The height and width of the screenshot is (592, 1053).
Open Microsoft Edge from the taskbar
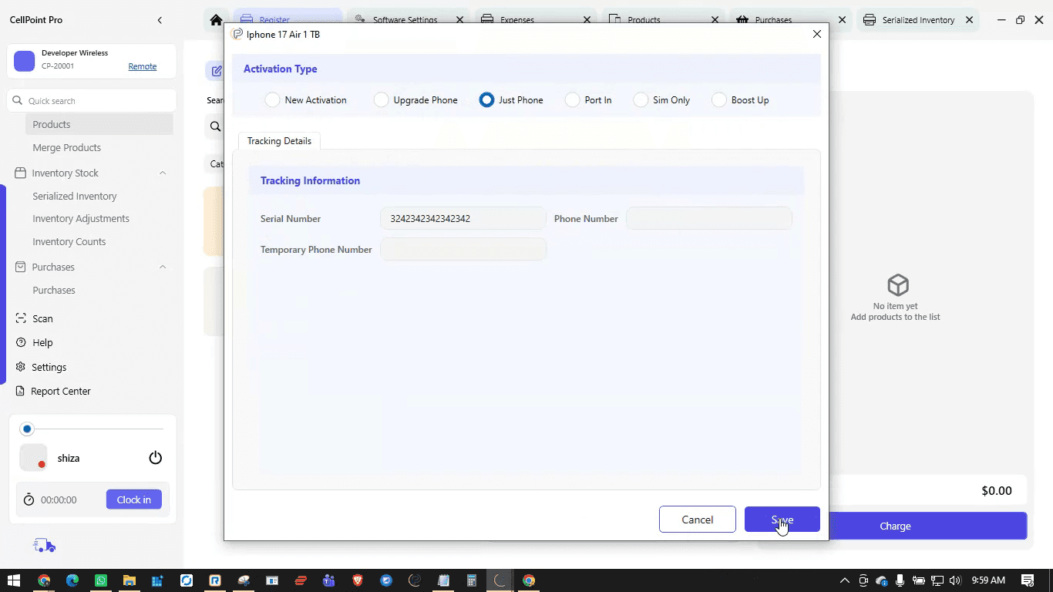click(x=72, y=580)
